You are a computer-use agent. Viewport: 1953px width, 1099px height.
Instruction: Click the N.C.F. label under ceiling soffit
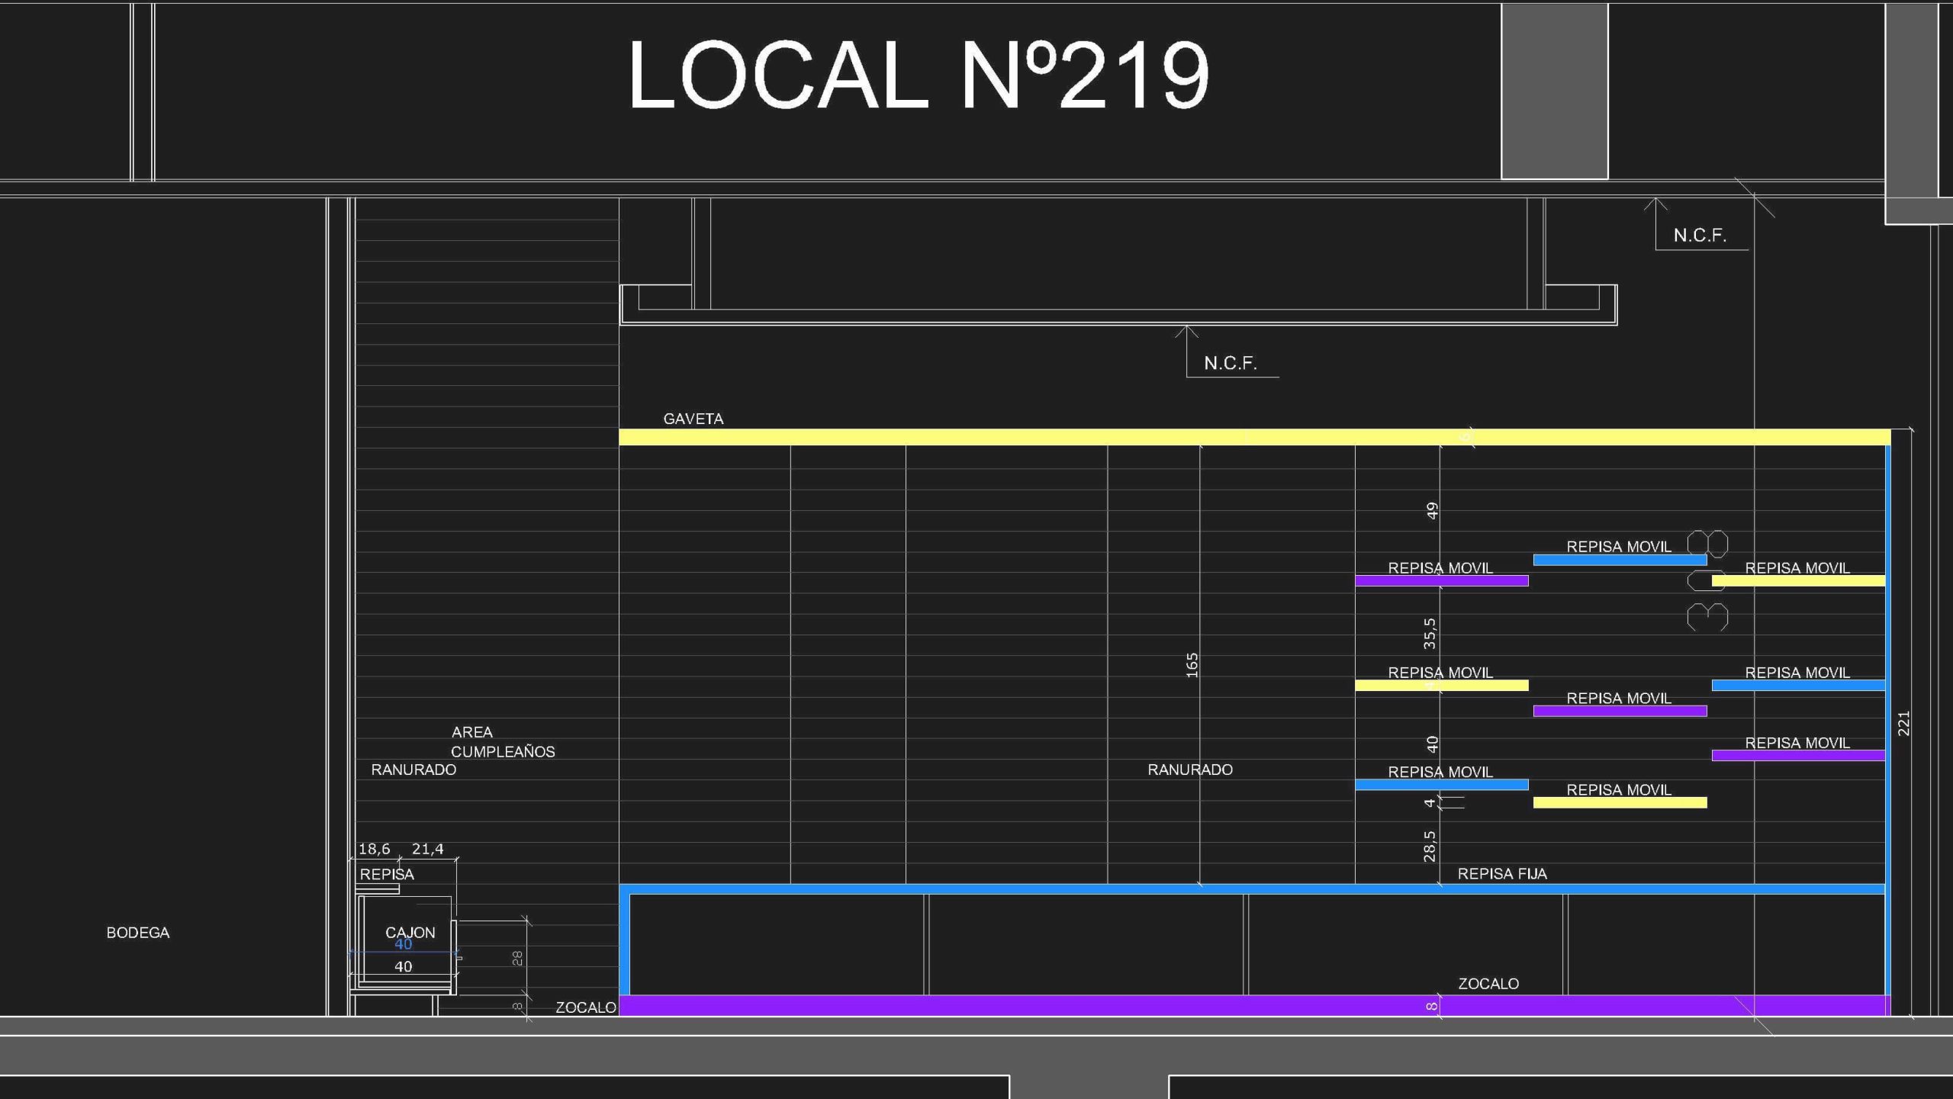tap(1230, 363)
